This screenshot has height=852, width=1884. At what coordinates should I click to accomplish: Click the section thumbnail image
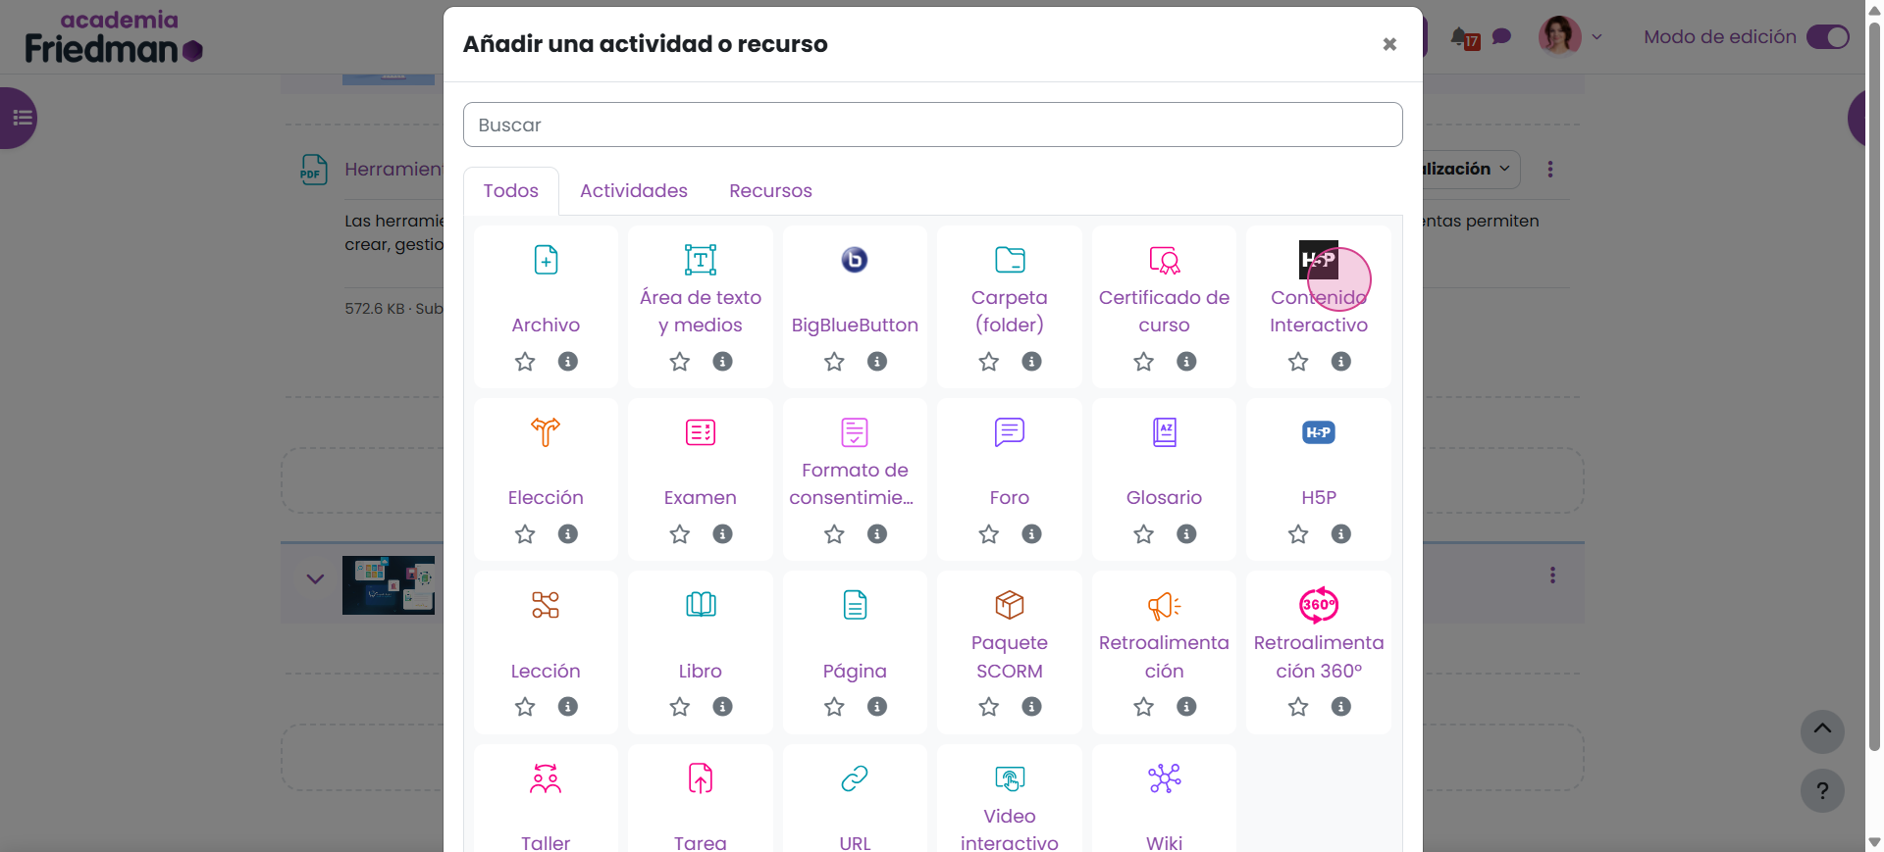click(389, 585)
